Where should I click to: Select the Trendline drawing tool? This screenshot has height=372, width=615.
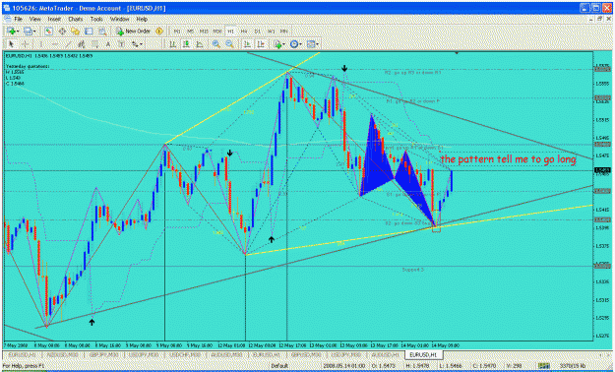click(x=68, y=44)
